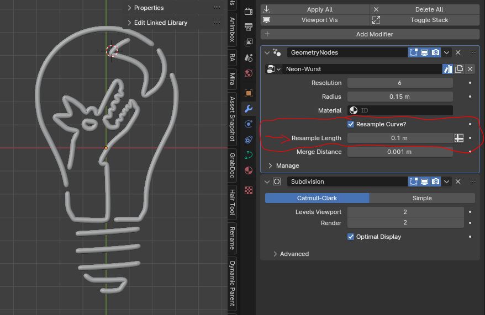Screen dimensions: 485x315
Task: Open the World properties tab icon
Action: [x=249, y=73]
